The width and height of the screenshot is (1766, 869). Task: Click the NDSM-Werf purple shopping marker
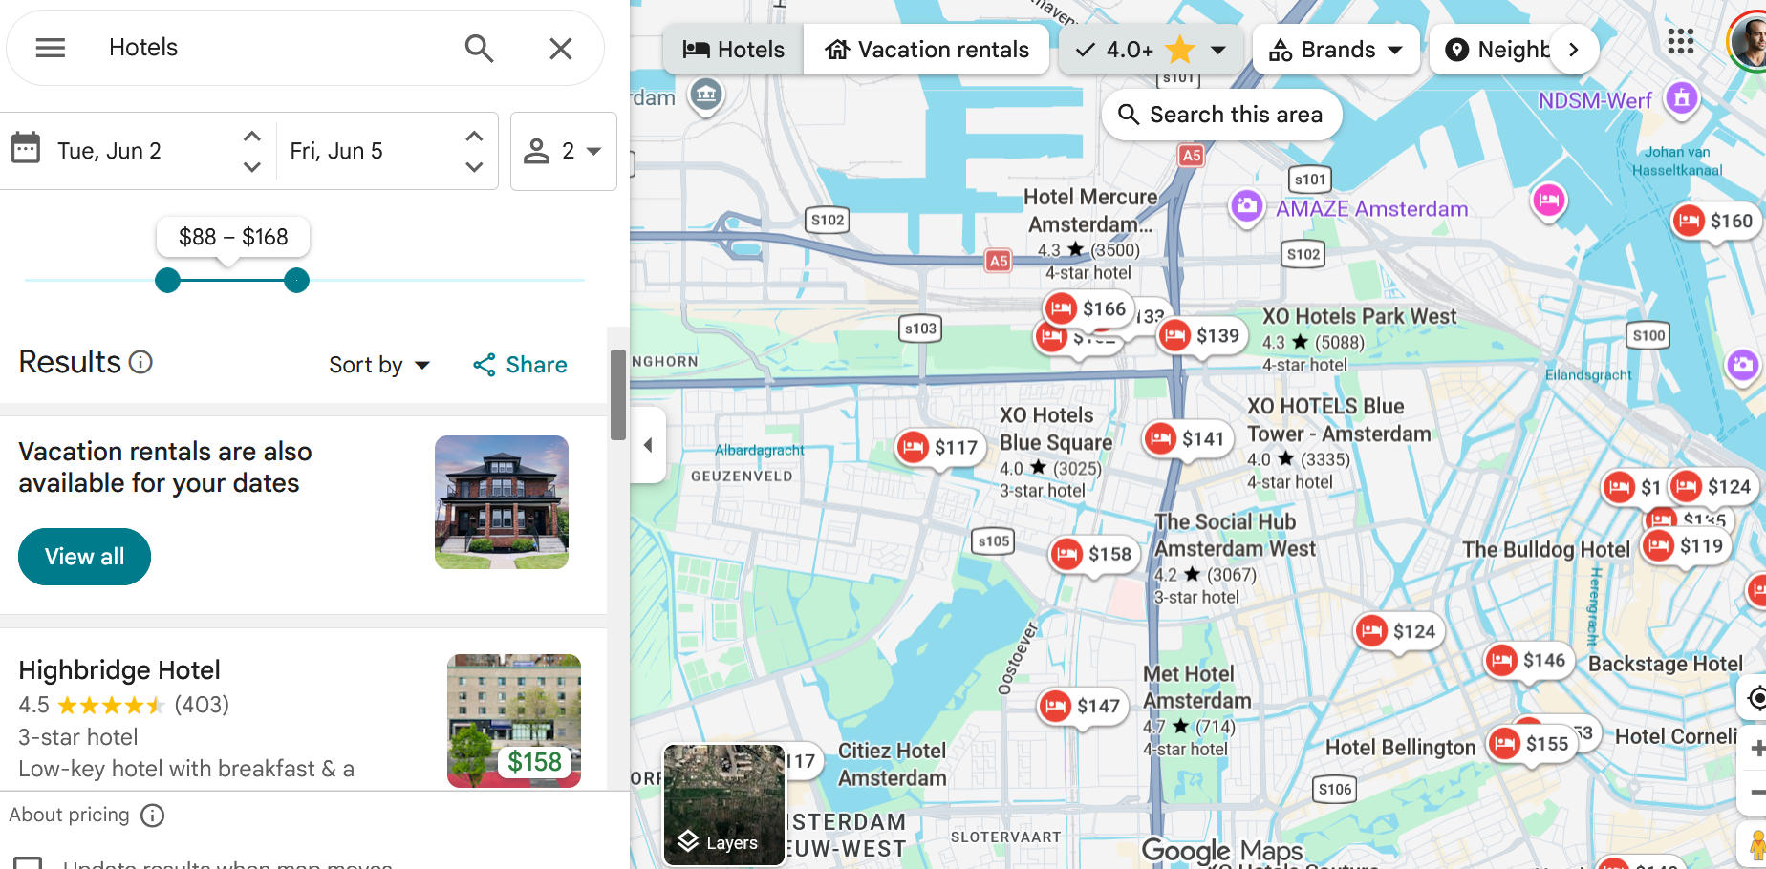pos(1682,97)
